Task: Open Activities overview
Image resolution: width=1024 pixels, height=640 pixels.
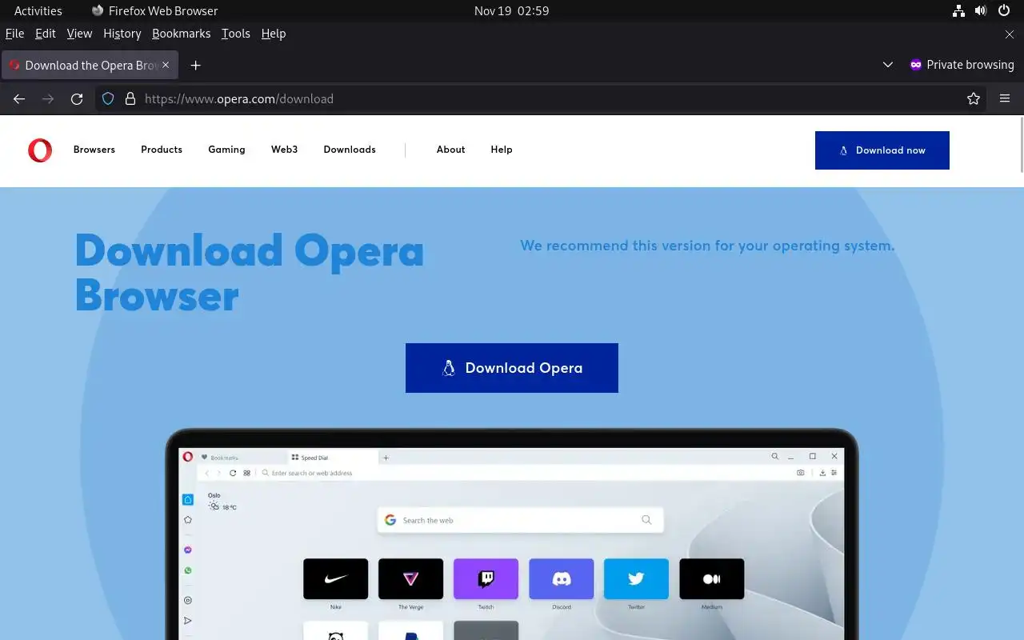Action: point(38,10)
